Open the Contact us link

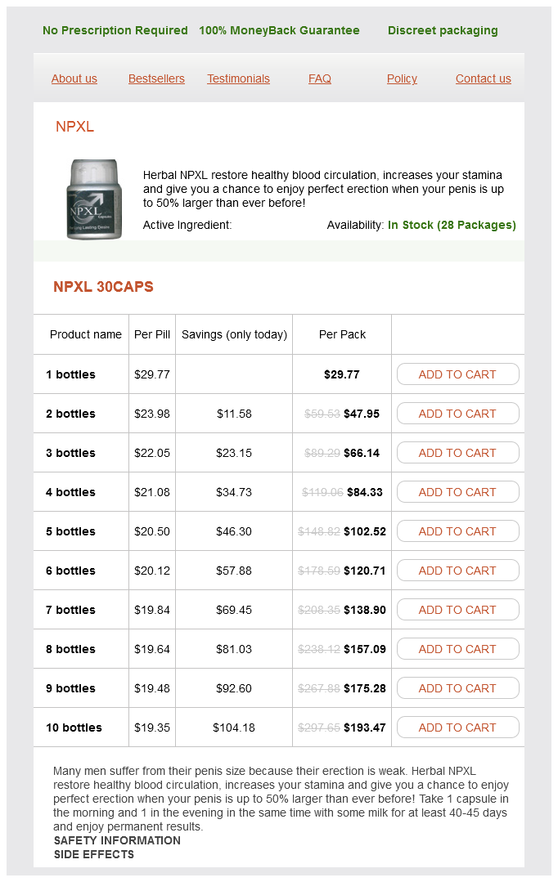click(x=483, y=78)
